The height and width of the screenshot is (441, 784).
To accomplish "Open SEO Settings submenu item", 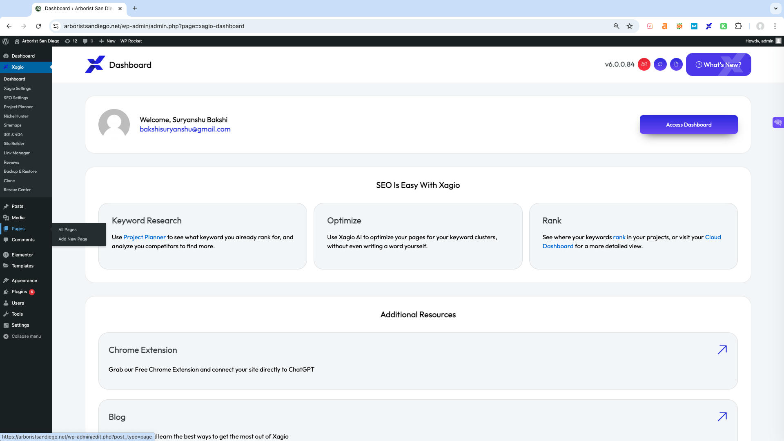I will pos(16,98).
